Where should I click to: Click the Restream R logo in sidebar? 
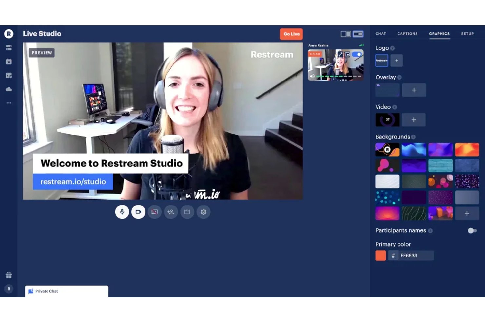coord(9,34)
